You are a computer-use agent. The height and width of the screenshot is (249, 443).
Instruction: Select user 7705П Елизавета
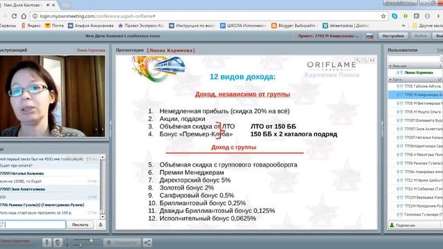[415, 120]
